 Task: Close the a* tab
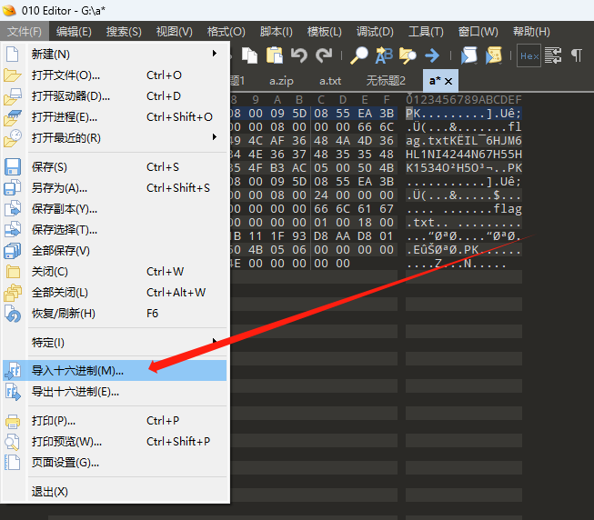click(x=448, y=82)
